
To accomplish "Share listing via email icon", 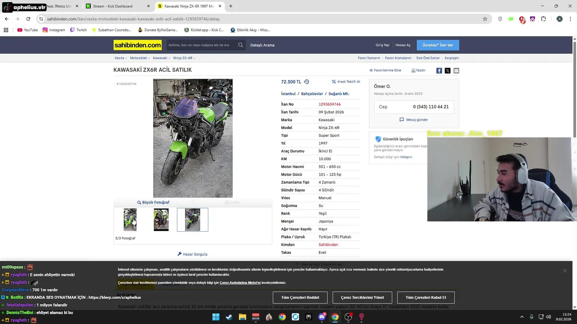I will [x=456, y=71].
